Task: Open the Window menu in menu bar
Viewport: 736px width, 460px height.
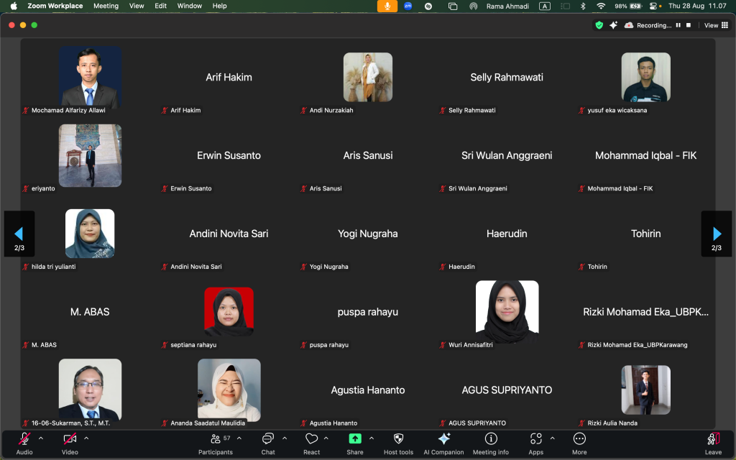Action: click(x=190, y=6)
